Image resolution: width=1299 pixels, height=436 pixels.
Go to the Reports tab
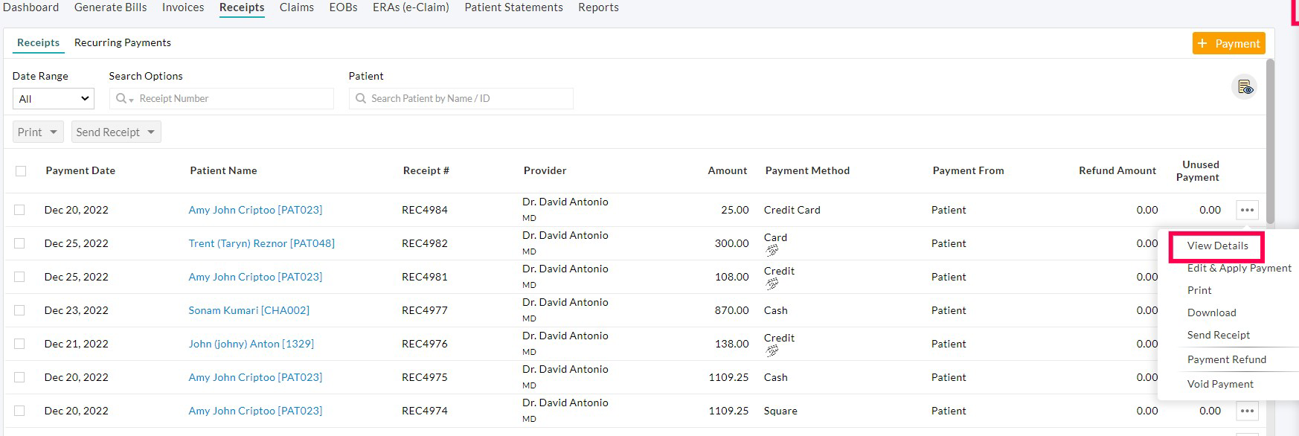point(598,7)
